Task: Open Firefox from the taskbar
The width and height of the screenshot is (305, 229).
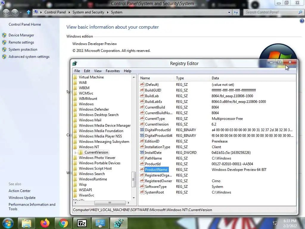Action: [45, 223]
